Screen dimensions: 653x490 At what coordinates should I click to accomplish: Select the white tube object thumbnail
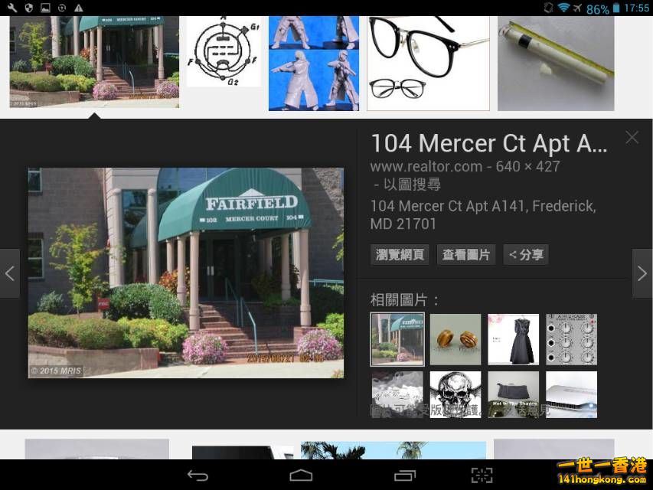(x=556, y=64)
